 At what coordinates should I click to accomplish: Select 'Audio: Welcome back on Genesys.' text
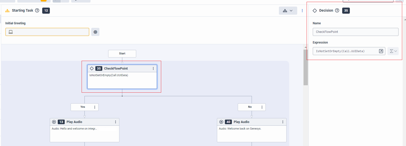[240, 129]
